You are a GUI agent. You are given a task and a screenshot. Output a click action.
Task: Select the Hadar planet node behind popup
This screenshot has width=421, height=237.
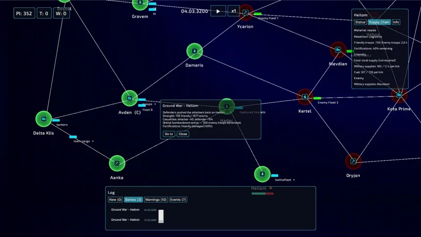coord(227,106)
